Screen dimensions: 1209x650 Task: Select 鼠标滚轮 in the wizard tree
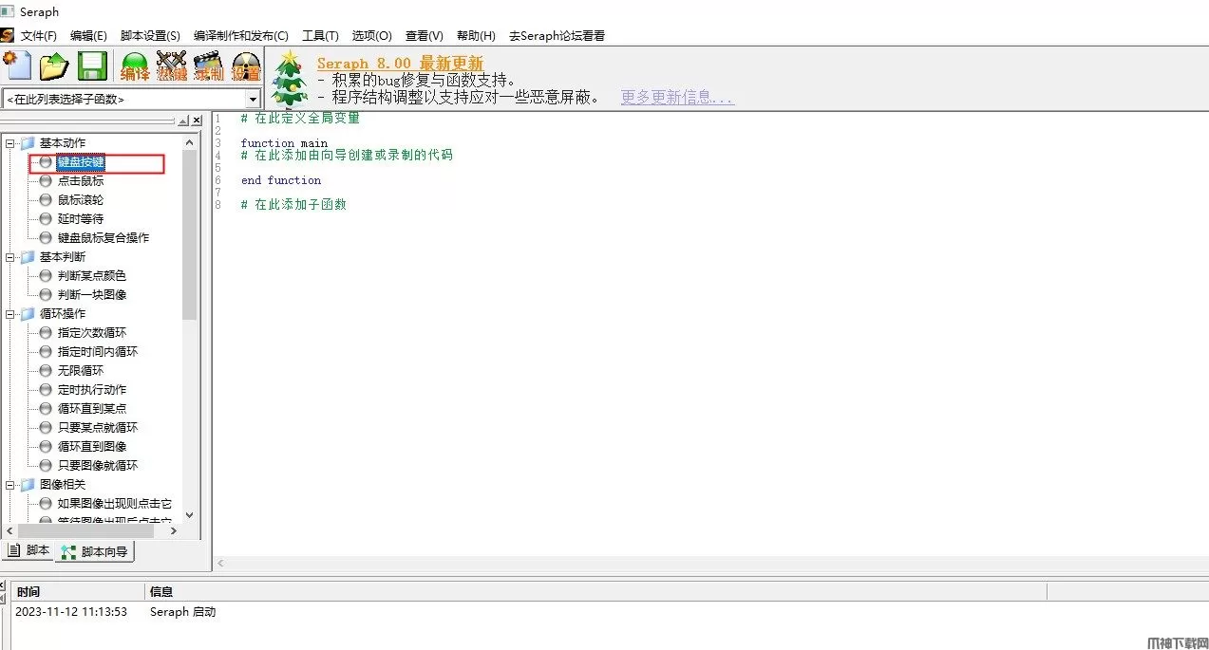click(x=81, y=200)
